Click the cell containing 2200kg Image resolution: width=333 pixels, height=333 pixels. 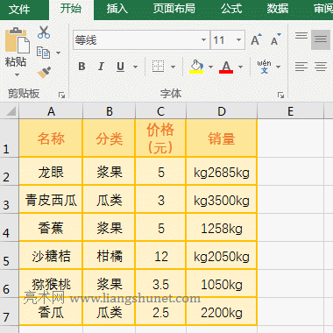pos(222,312)
